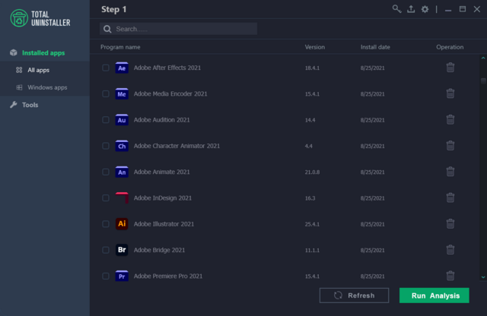Click the upload/export icon in title bar
Image resolution: width=487 pixels, height=316 pixels.
411,9
